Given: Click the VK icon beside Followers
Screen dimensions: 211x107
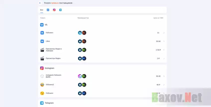Looking at the screenshot, I should 42,33.
